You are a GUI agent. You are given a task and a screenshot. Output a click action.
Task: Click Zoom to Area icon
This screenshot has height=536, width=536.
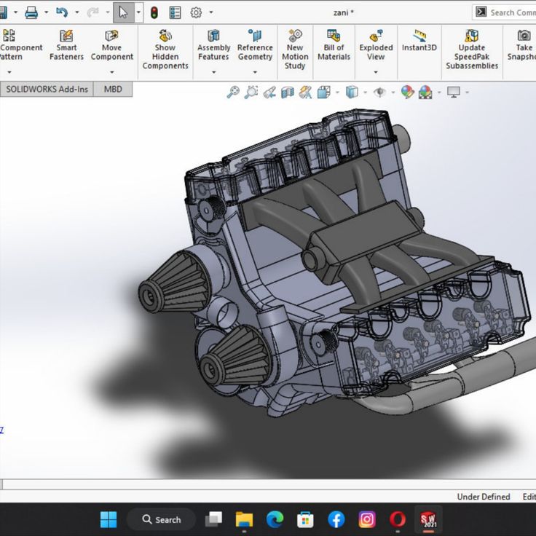tap(251, 92)
